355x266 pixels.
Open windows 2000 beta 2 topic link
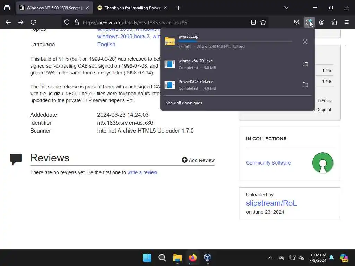coord(123,37)
